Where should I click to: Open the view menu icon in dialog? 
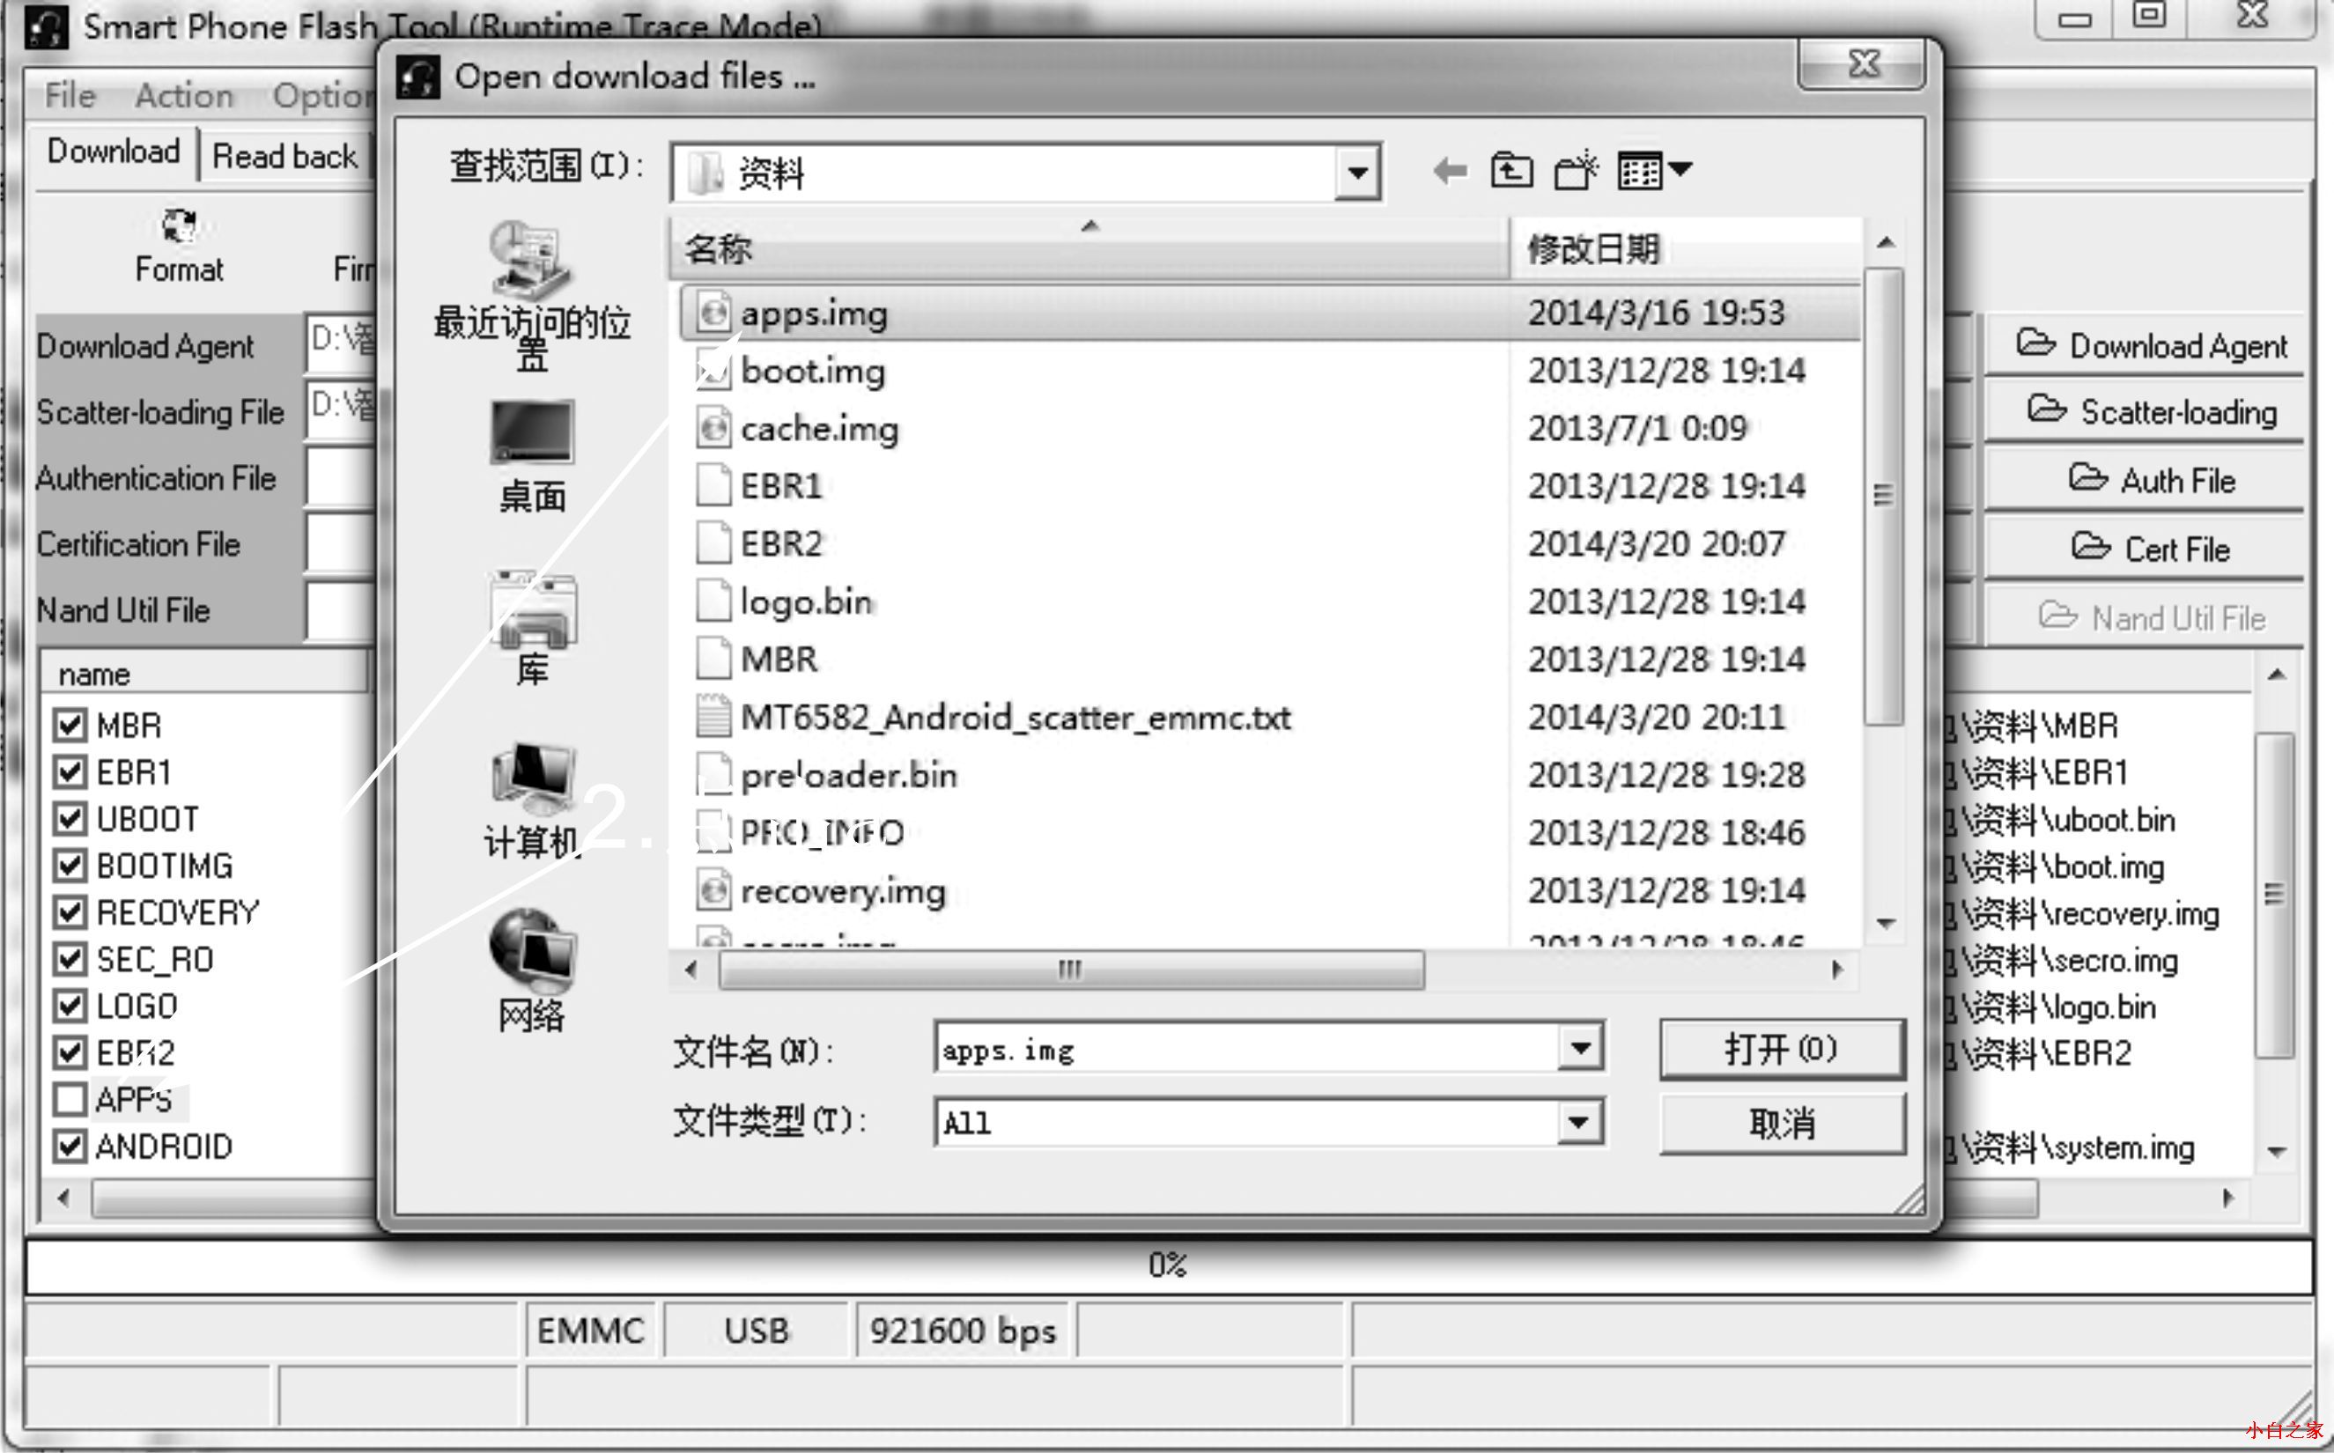click(1654, 171)
